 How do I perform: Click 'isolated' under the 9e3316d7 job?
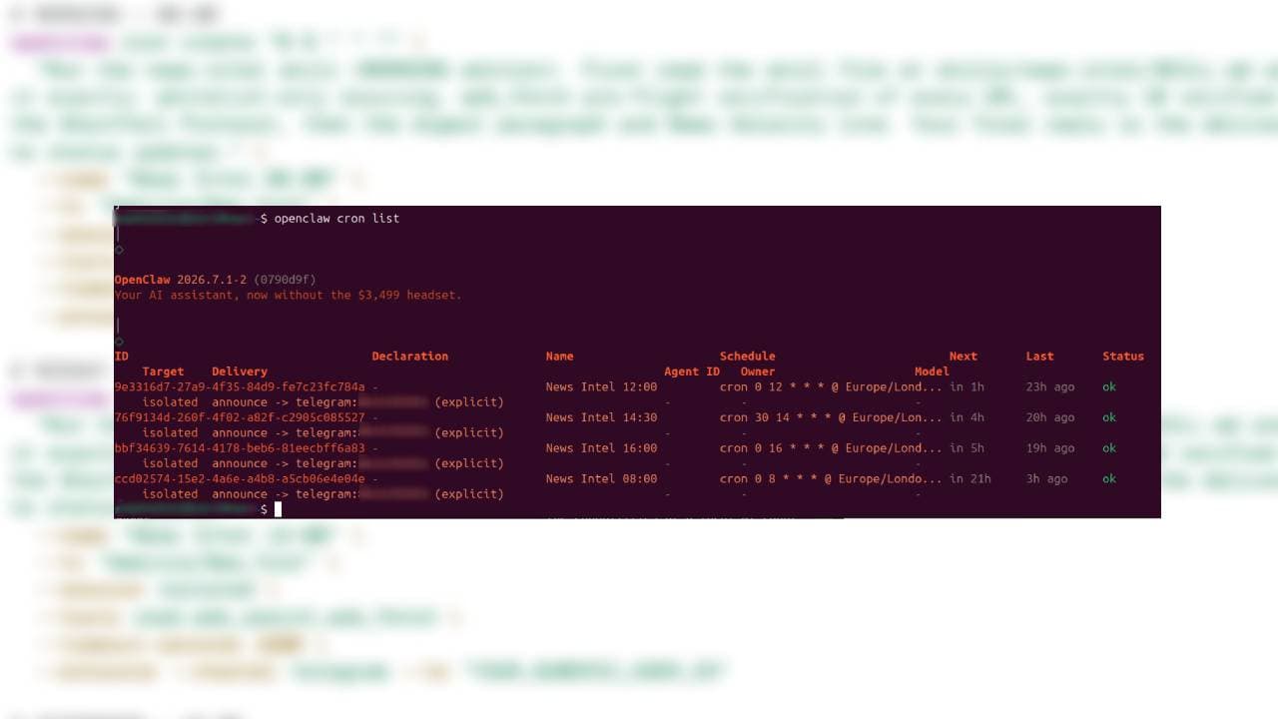coord(171,402)
